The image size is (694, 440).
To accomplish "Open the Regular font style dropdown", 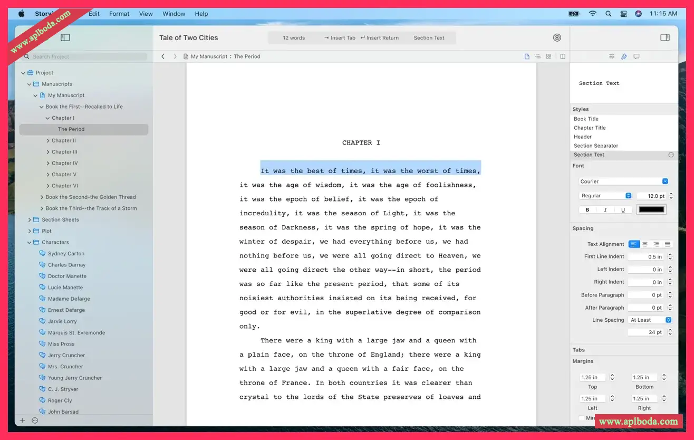I will tap(605, 196).
